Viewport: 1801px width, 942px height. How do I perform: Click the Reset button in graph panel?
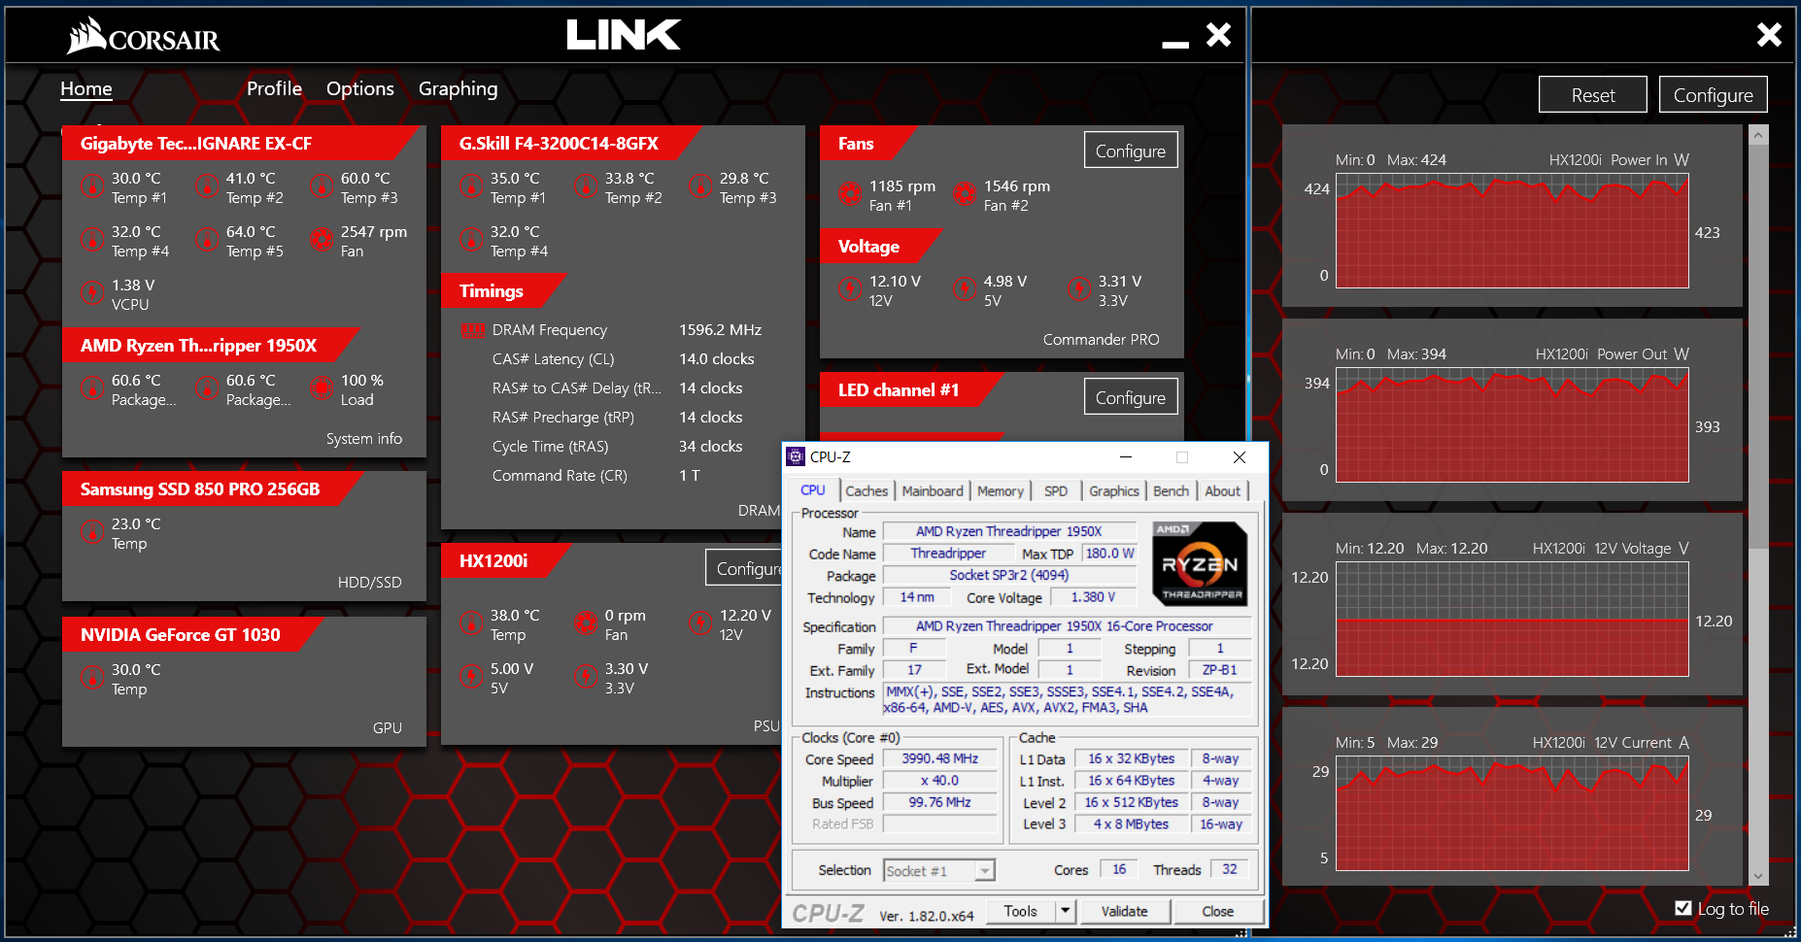tap(1593, 95)
